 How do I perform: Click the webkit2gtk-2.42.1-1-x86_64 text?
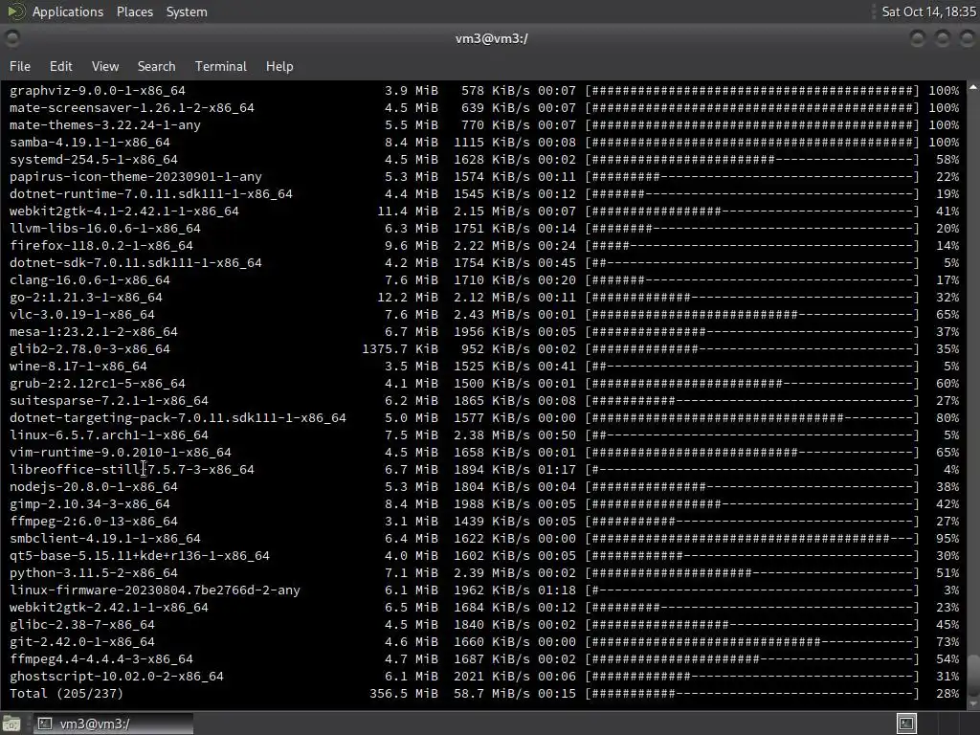pos(109,608)
